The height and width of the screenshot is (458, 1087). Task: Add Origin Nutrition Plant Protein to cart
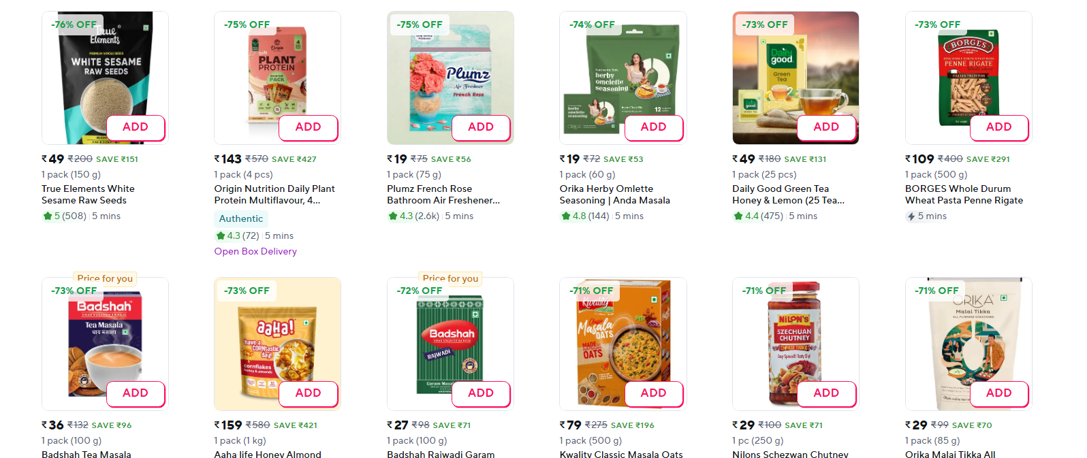pos(308,127)
